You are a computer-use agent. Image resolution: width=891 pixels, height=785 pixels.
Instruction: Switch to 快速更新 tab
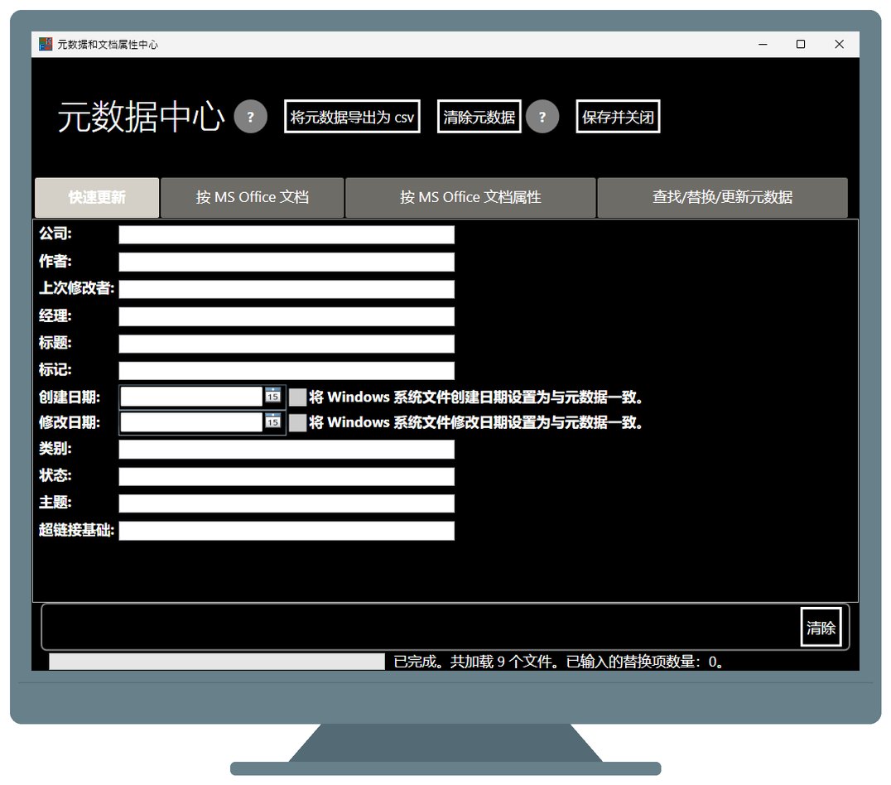(x=97, y=197)
